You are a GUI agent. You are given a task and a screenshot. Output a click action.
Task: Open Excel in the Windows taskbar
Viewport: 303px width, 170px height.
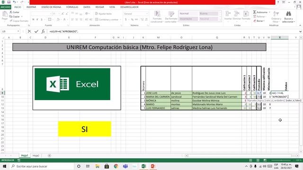pos(143,166)
